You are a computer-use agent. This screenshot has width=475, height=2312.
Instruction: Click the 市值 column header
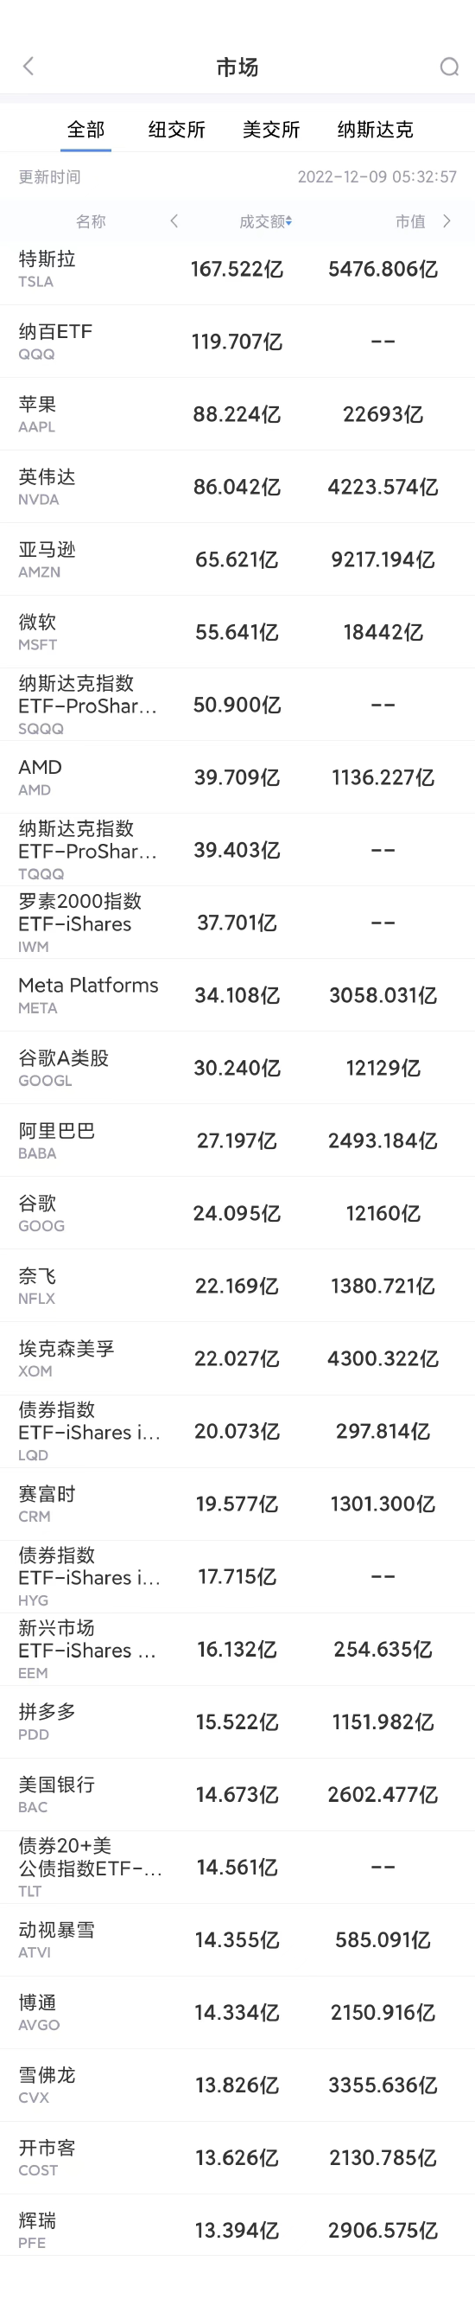(409, 221)
